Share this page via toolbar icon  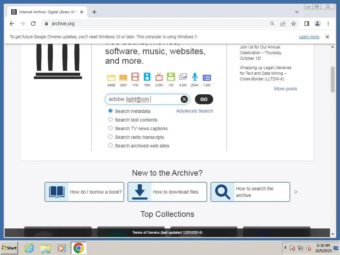(283, 24)
